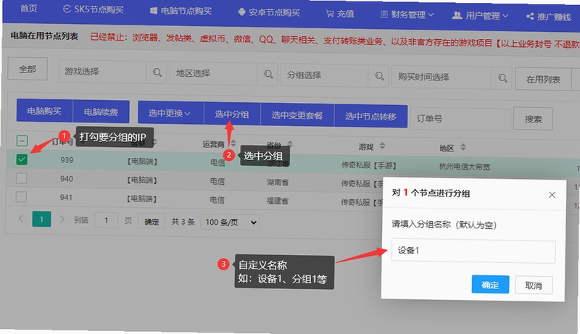Click the 全部 filter button

28,69
